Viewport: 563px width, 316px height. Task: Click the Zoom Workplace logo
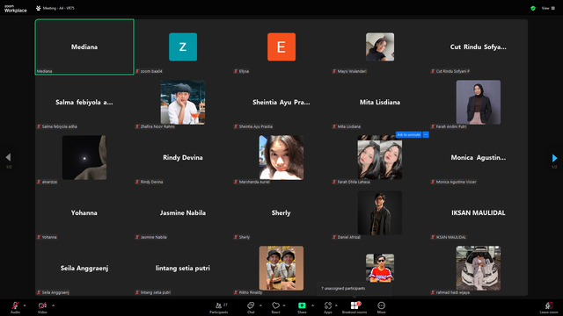16,9
